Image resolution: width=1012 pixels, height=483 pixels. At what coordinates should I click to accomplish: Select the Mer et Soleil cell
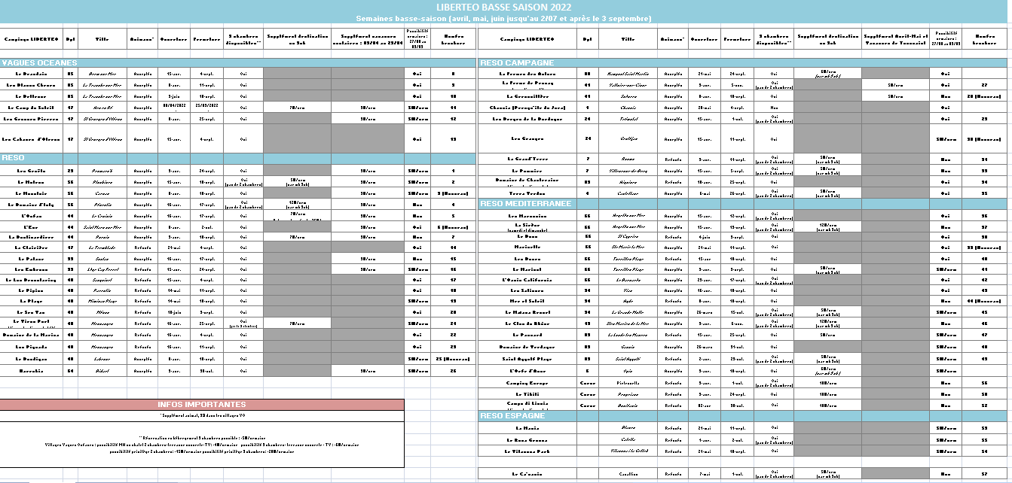coord(527,301)
